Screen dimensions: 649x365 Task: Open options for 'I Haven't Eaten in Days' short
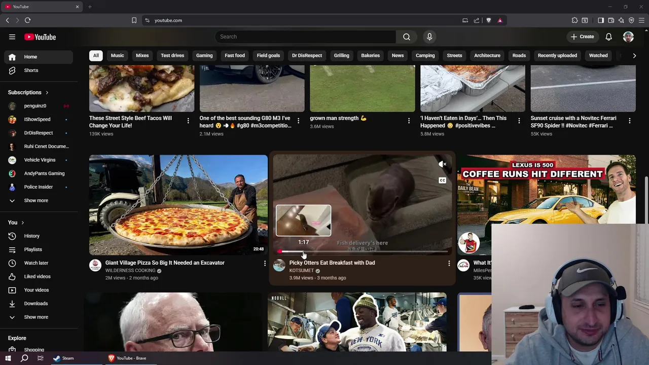tap(519, 121)
